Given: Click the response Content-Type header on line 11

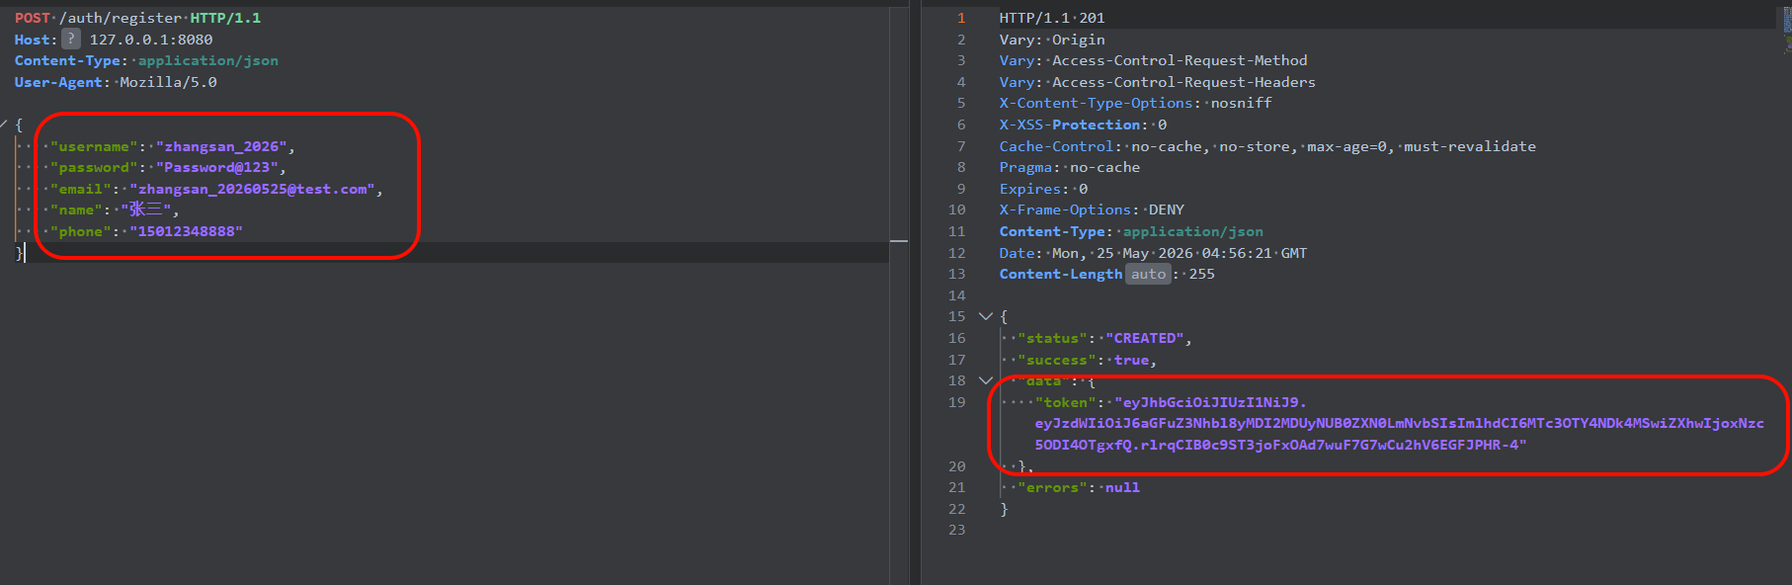Looking at the screenshot, I should [1131, 231].
